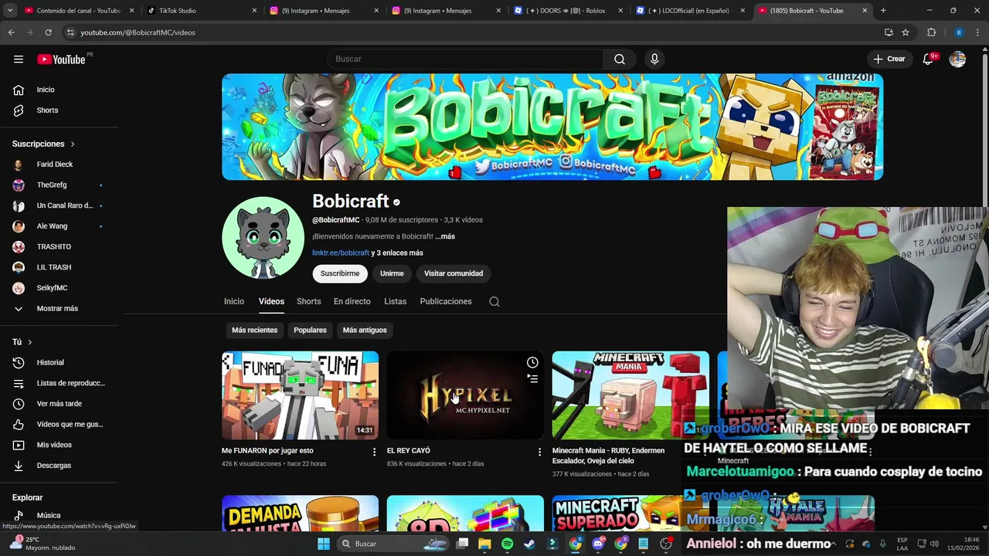Expand channel description with ...más

pos(445,236)
